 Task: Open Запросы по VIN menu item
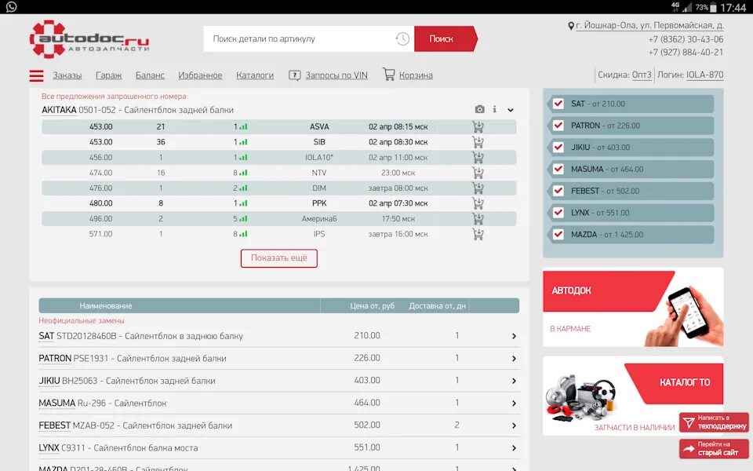point(336,75)
